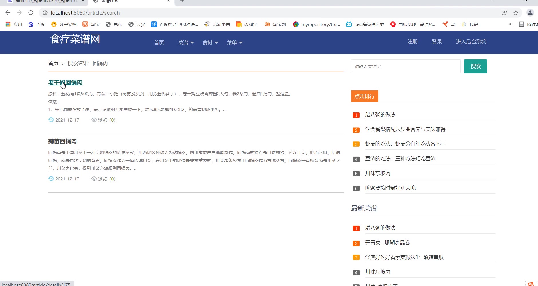The image size is (538, 286).
Task: Click eye icon under 蒜苗回锅肉
Action: coord(94,179)
